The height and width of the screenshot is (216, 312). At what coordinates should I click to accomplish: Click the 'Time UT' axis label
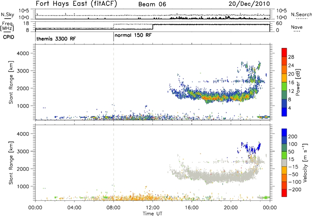tap(152, 214)
